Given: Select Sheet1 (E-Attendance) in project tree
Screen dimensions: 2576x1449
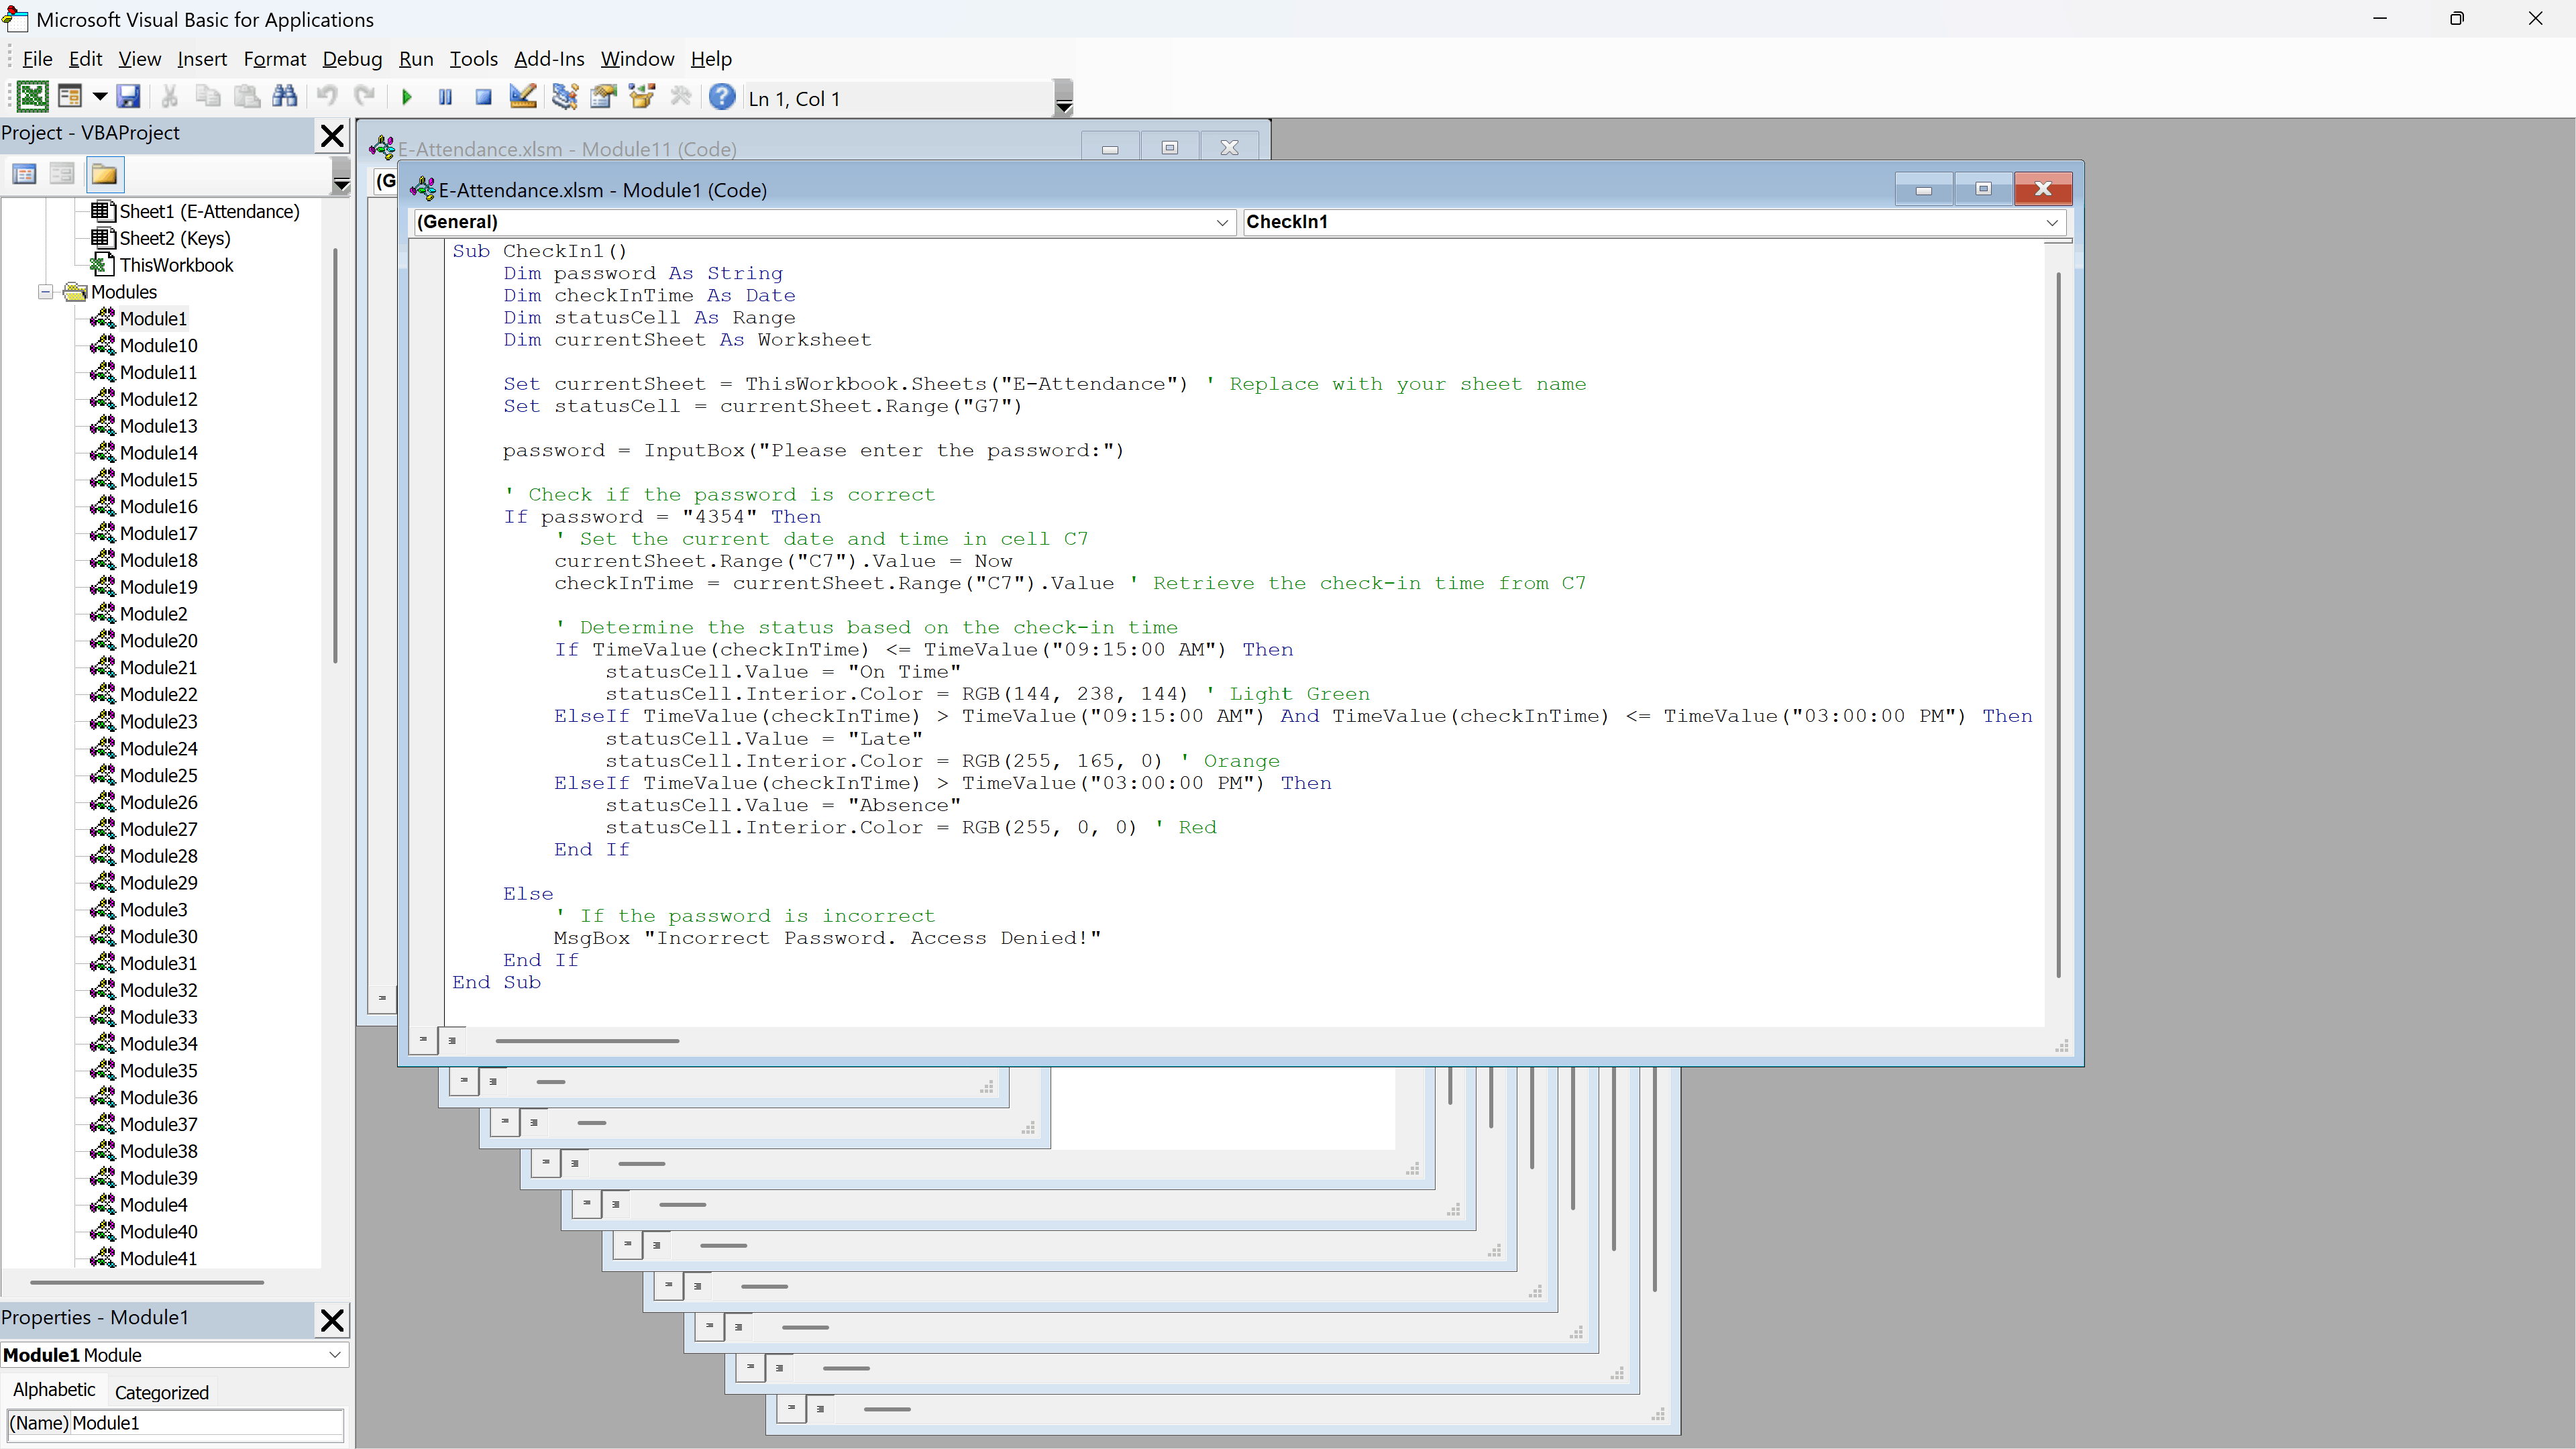Looking at the screenshot, I should click(209, 211).
